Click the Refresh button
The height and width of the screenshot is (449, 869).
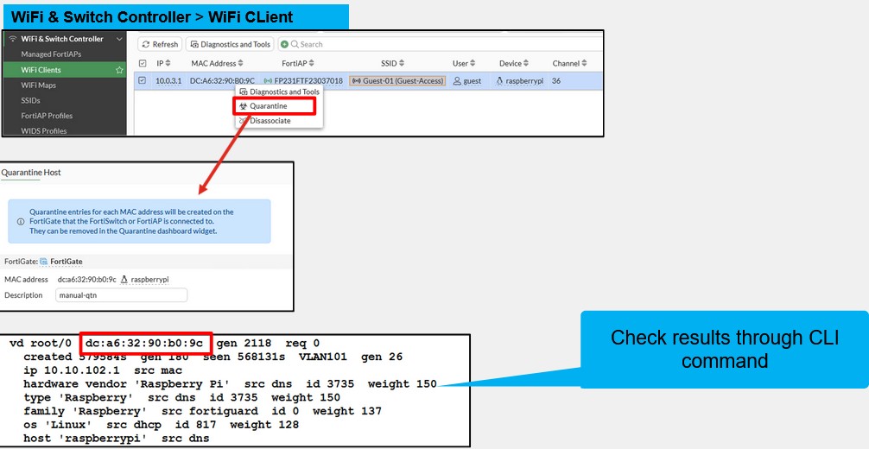pos(160,44)
